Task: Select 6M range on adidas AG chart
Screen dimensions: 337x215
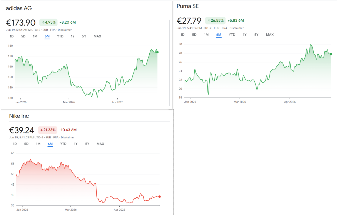Action: point(47,36)
